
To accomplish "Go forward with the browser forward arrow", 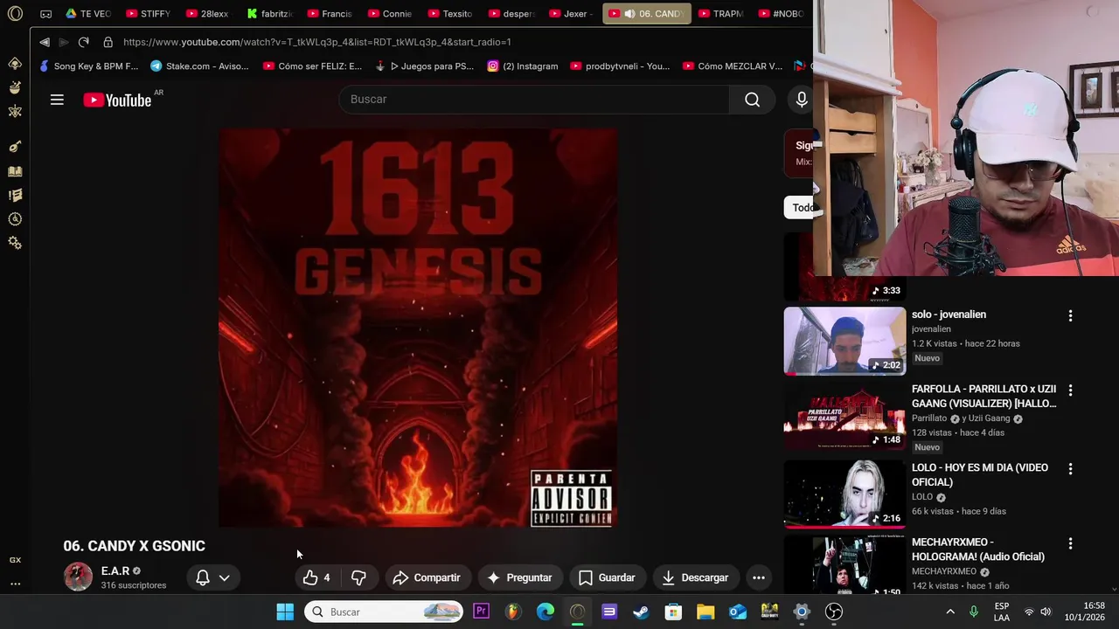I will (x=63, y=42).
